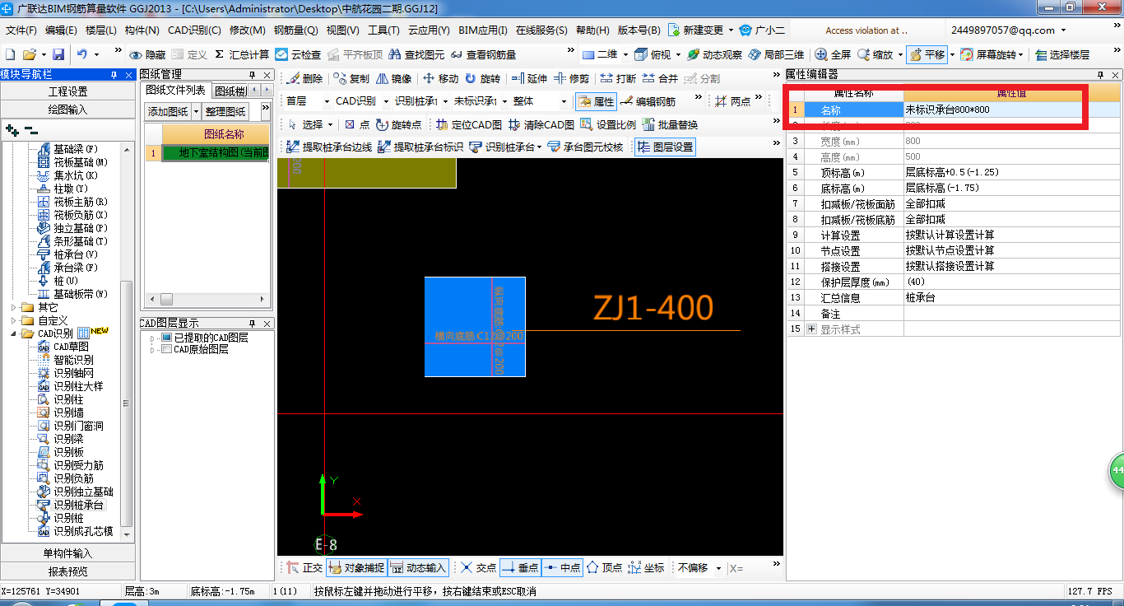The height and width of the screenshot is (606, 1124).
Task: Open 工具(T) menu
Action: 383,30
